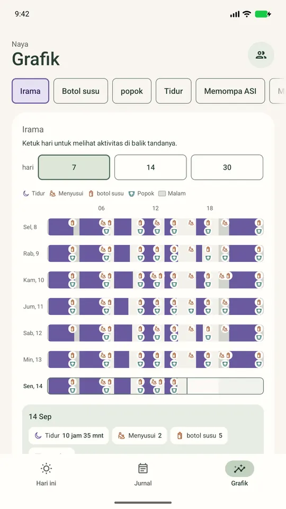Screen dimensions: 286x509
Task: Open the Tidur chart tab
Action: click(x=174, y=91)
